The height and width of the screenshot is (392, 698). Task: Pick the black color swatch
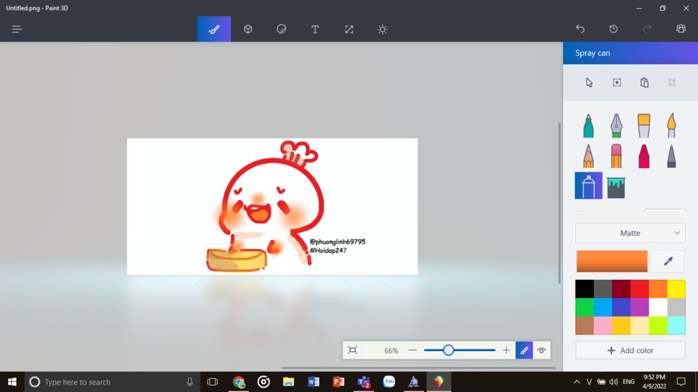point(584,289)
